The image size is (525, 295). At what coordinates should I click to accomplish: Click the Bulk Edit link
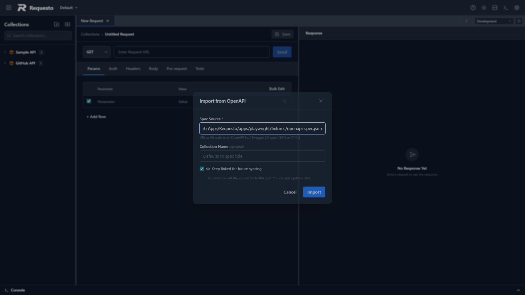[277, 89]
